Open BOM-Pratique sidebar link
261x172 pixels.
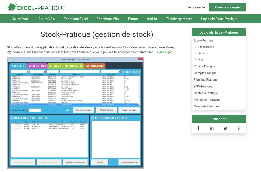click(x=203, y=87)
